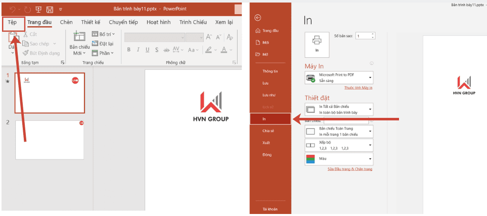
Task: Choose Mở in backstage menu
Action: coord(261,54)
